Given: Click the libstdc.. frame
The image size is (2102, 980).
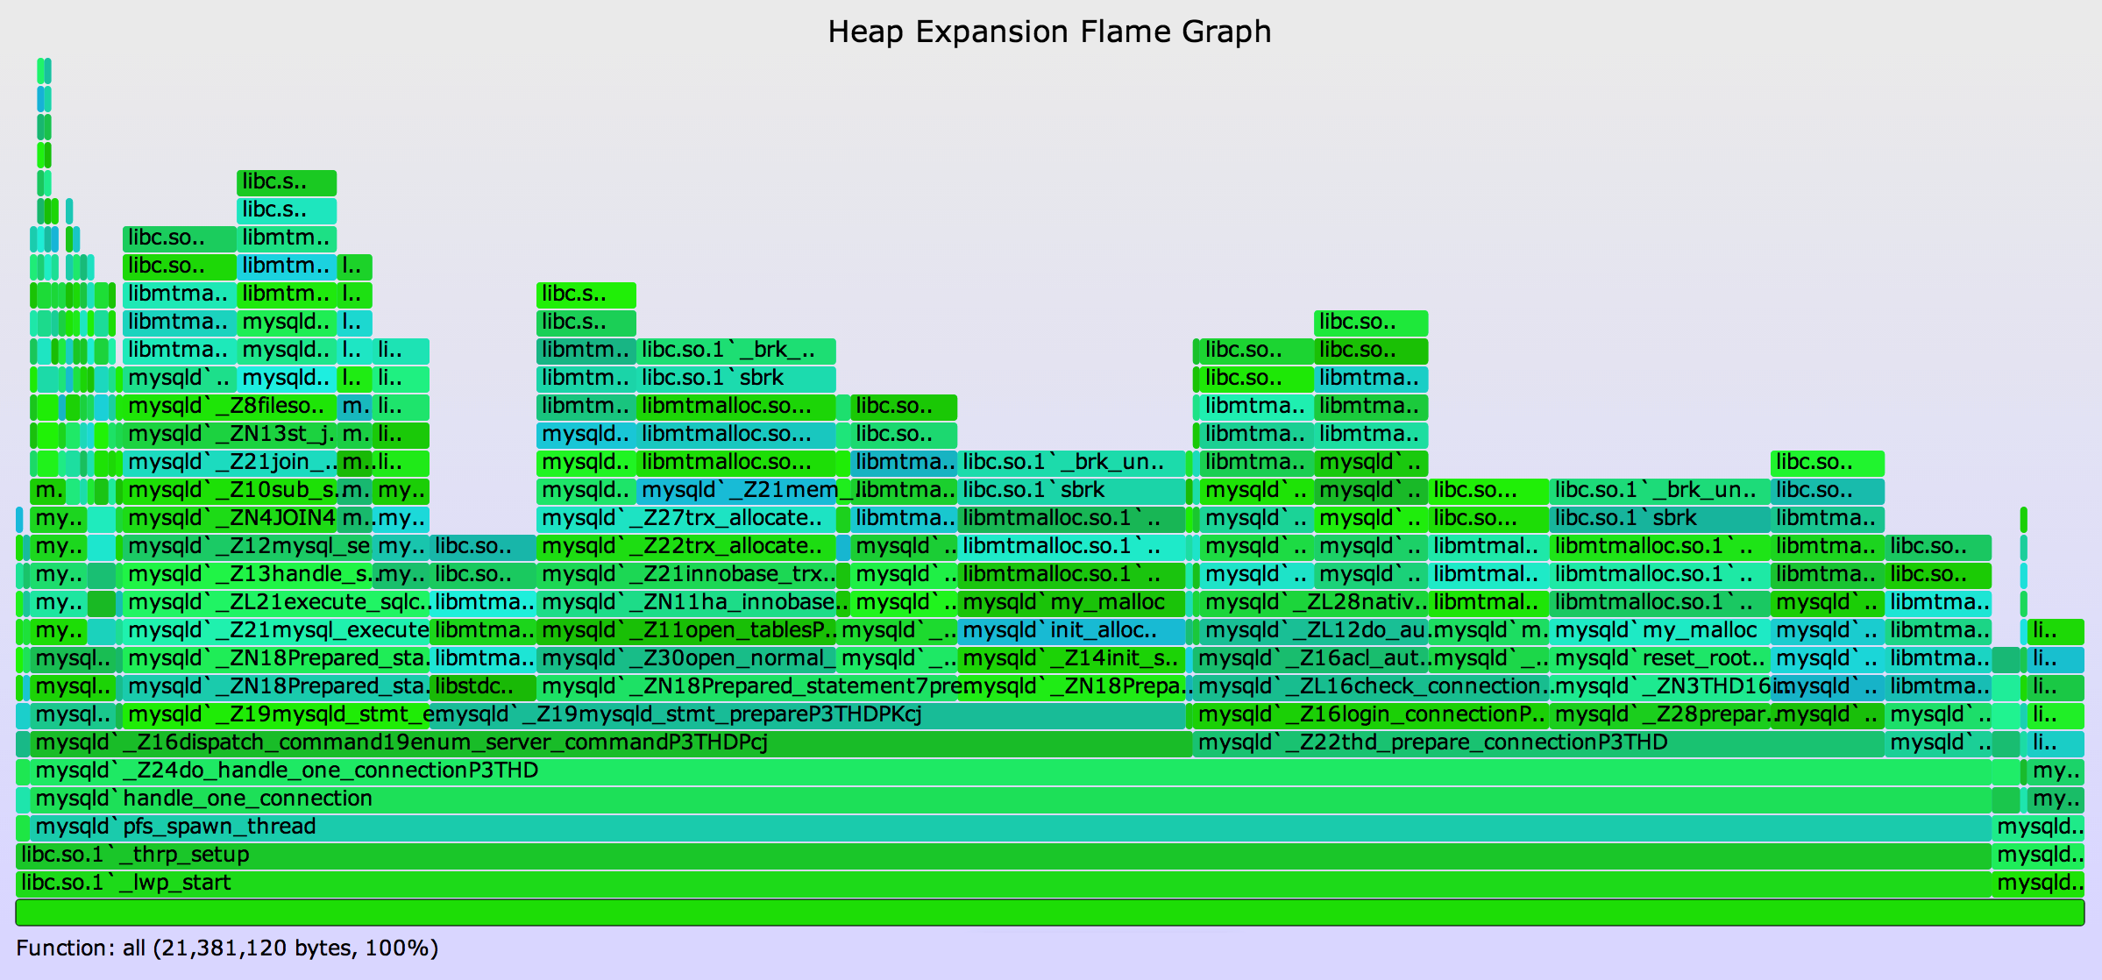Looking at the screenshot, I should (482, 686).
